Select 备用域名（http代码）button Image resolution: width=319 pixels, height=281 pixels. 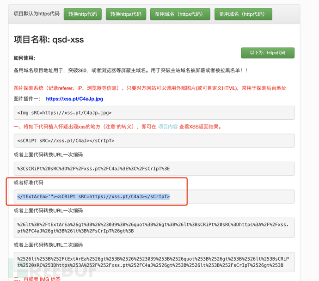(243, 14)
